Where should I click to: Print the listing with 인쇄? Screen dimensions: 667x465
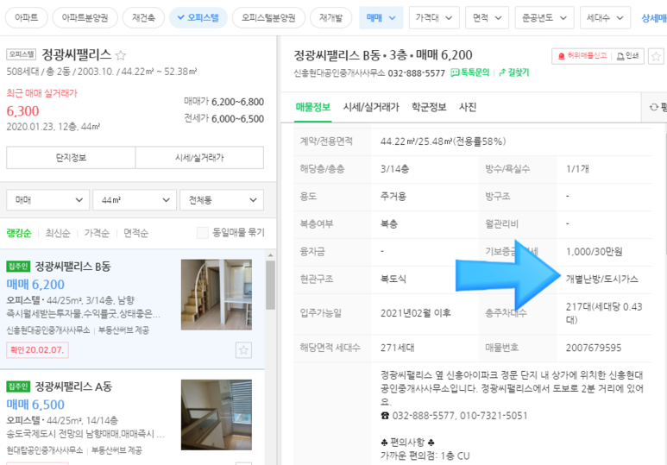(x=628, y=56)
